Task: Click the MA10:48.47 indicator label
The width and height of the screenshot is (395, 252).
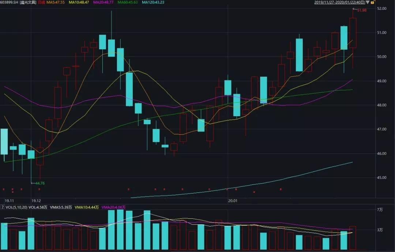Action: pos(80,3)
